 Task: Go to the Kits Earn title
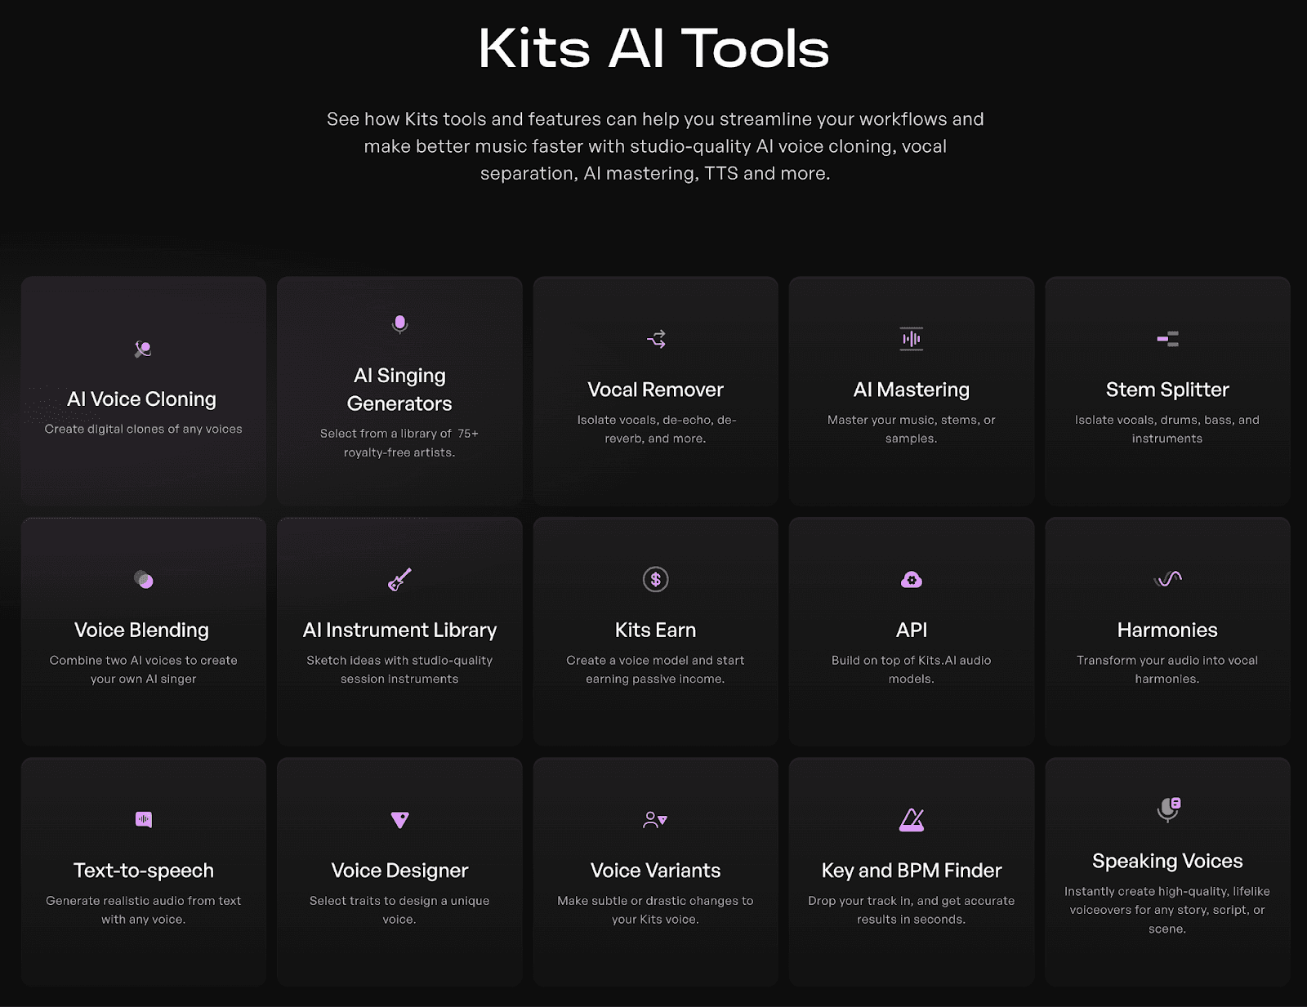tap(656, 630)
